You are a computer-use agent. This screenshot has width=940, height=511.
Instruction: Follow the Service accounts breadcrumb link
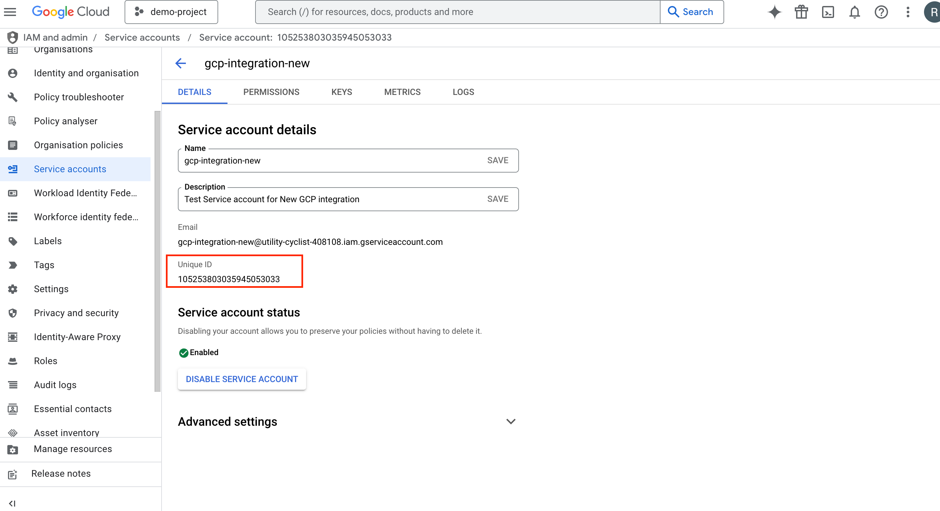pos(142,37)
